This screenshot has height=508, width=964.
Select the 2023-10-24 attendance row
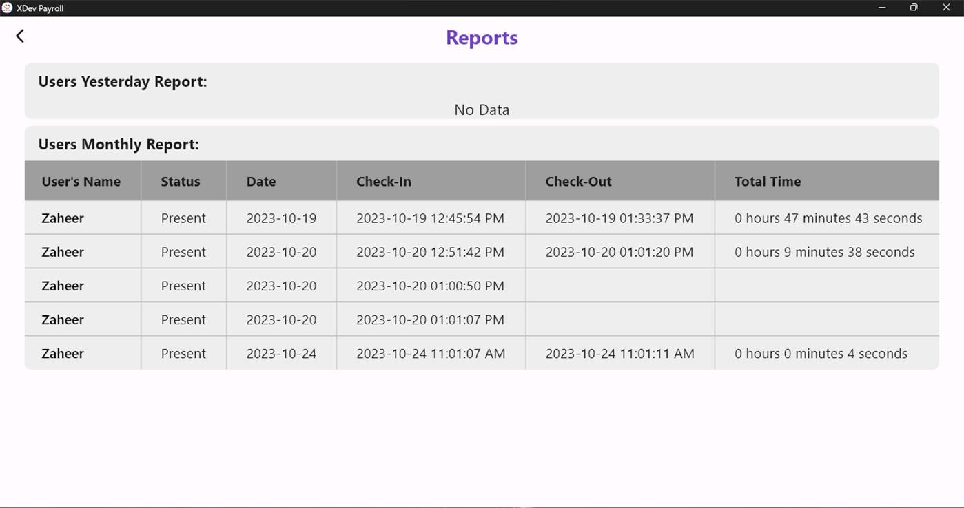coord(481,353)
